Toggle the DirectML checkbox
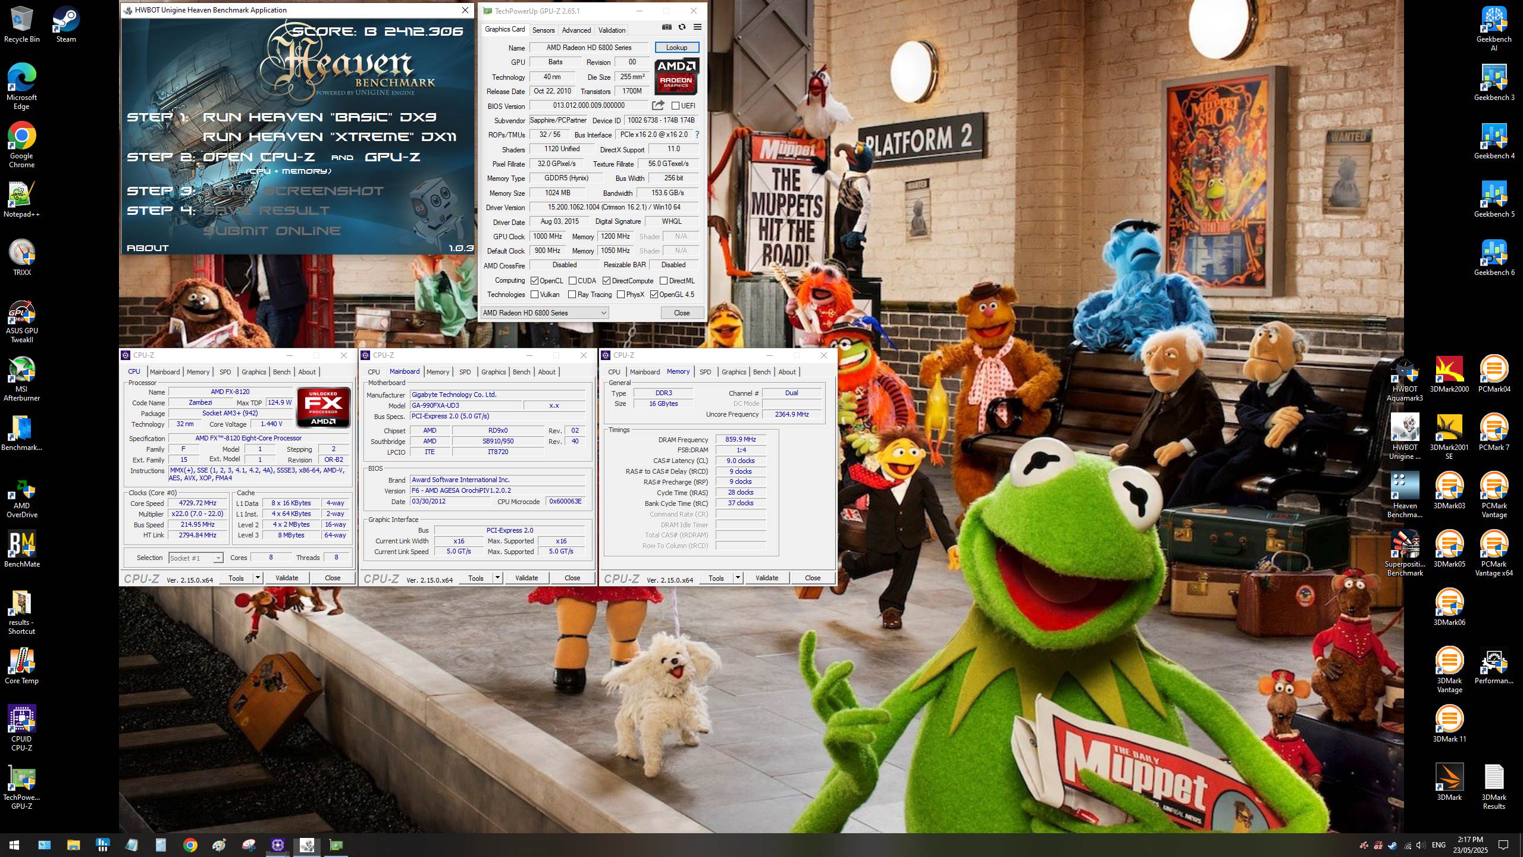This screenshot has width=1523, height=857. [663, 281]
